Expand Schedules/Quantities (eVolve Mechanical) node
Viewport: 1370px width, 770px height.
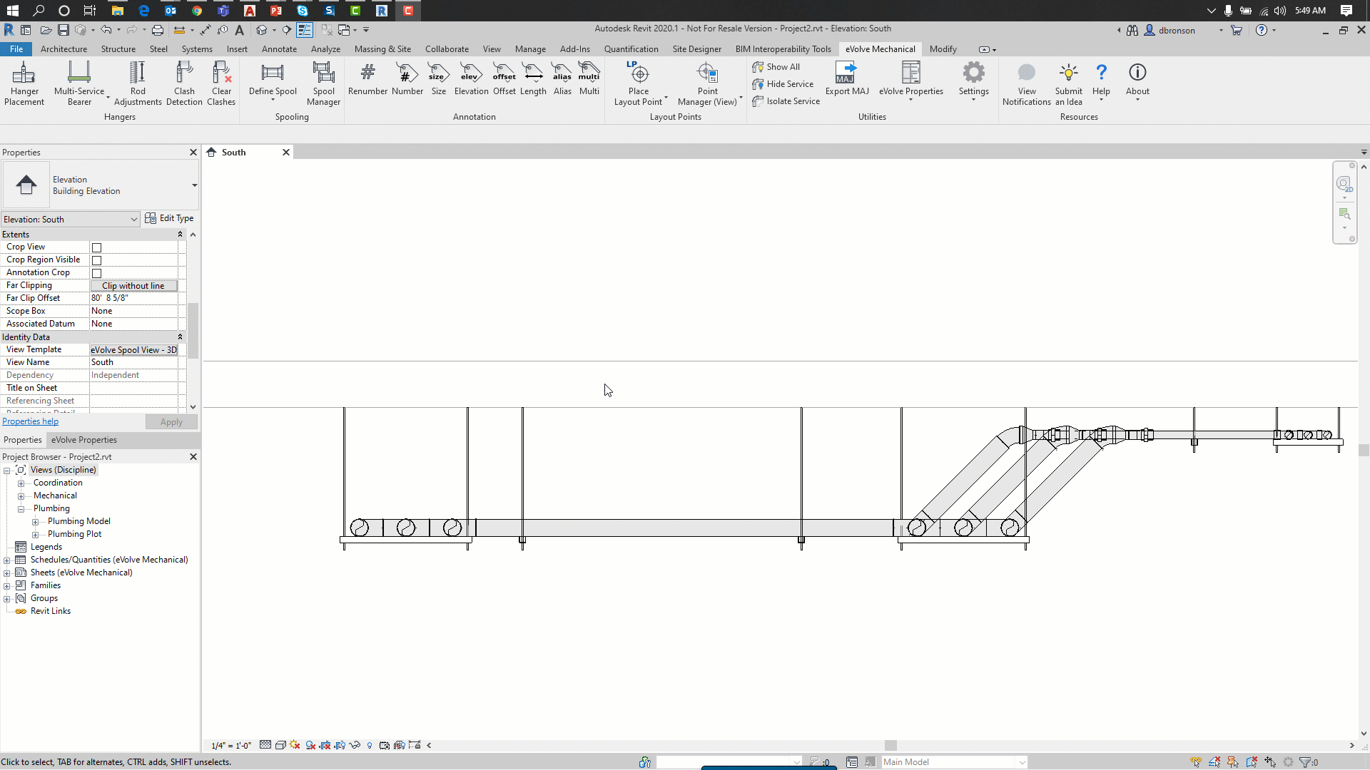6,560
